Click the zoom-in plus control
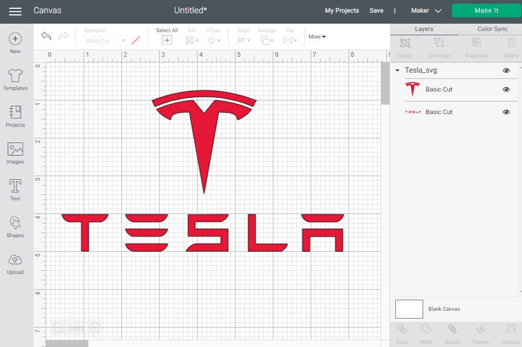The height and width of the screenshot is (347, 522). tap(95, 328)
